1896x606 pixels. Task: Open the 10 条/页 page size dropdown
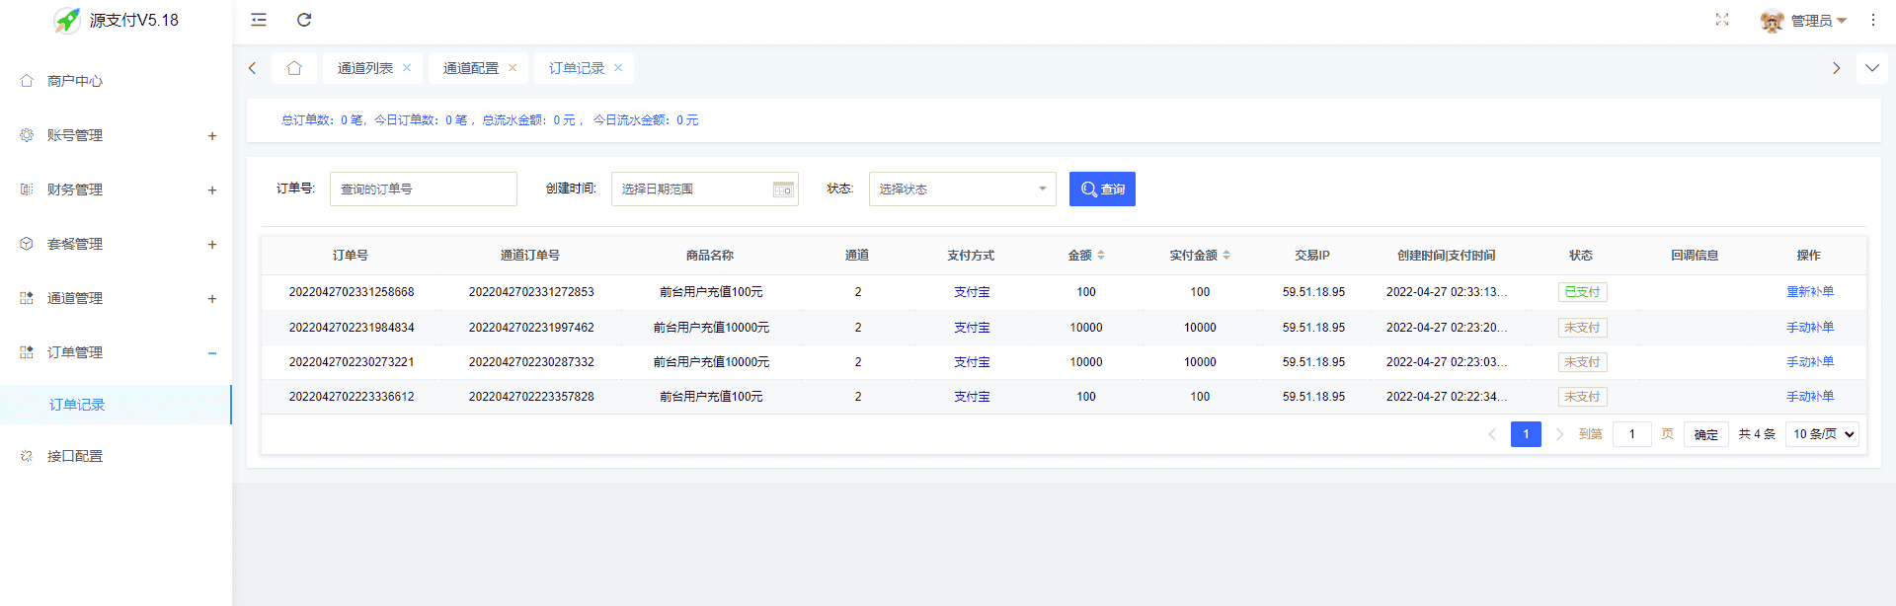point(1822,434)
